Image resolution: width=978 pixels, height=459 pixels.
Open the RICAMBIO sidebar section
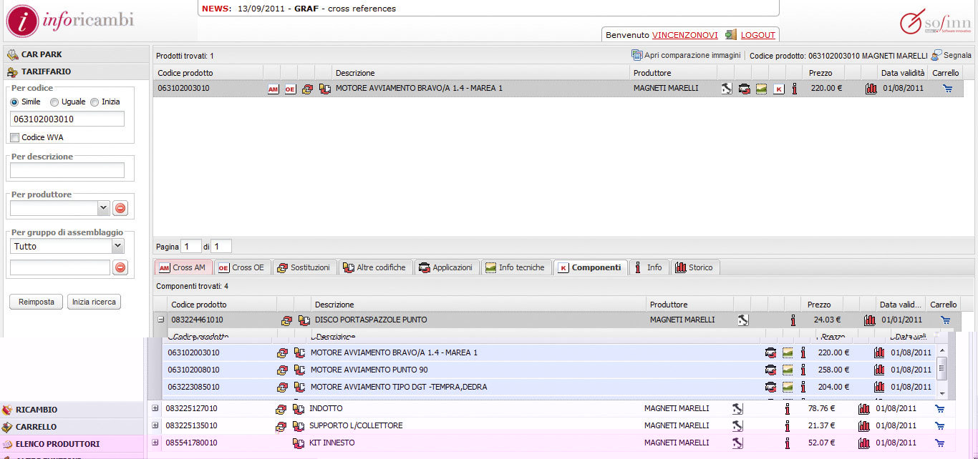pyautogui.click(x=72, y=410)
